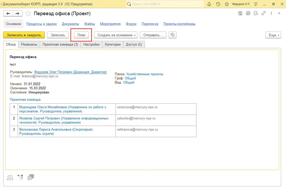Click Гриф value Общий
Image resolution: width=286 pixels, height=187 pixels.
[130, 78]
